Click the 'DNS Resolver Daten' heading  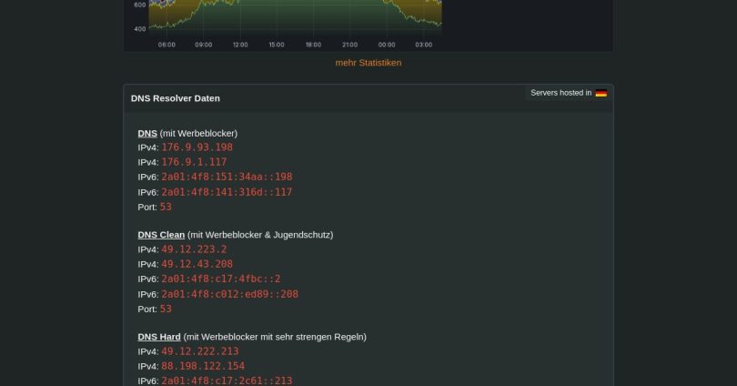pos(176,98)
